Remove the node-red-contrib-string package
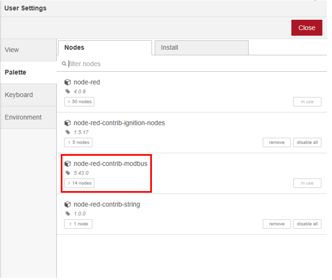 [277, 224]
